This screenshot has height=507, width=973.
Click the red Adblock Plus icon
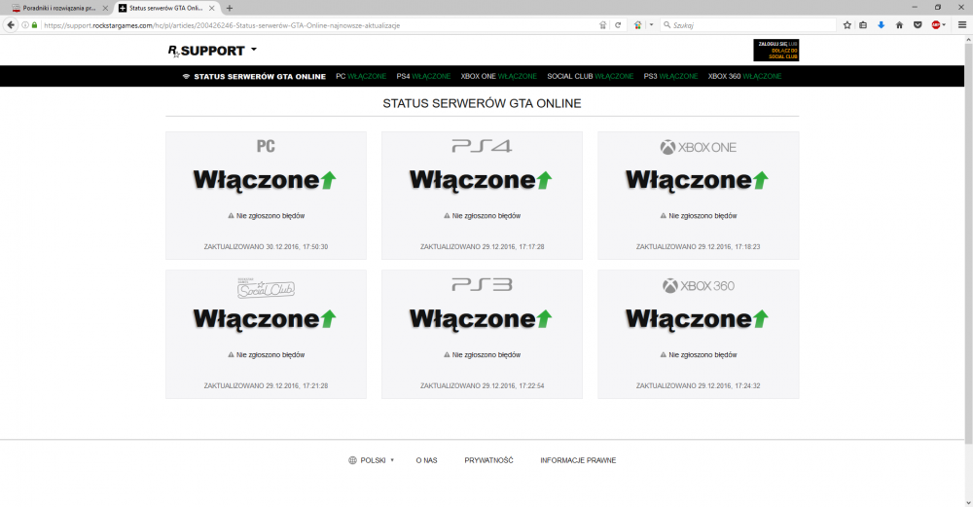[936, 25]
